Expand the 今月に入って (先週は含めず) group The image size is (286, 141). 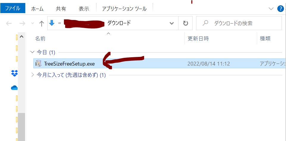tap(32, 75)
